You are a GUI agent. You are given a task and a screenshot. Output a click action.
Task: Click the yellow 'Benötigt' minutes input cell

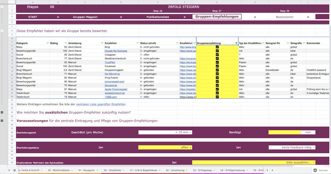284,132
